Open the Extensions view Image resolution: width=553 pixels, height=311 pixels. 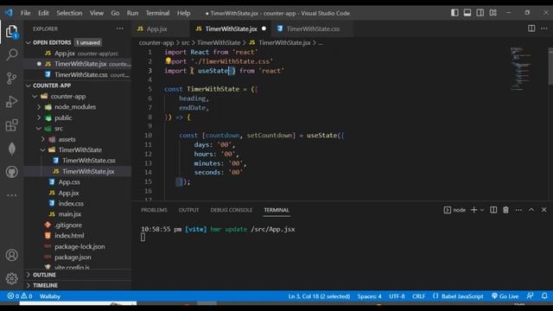pyautogui.click(x=11, y=125)
